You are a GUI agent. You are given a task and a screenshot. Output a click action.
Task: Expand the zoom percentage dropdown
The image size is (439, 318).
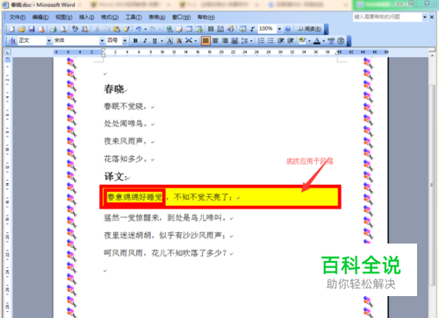point(279,29)
